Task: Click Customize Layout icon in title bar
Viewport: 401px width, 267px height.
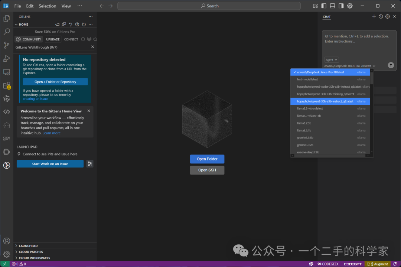Action: click(315, 6)
